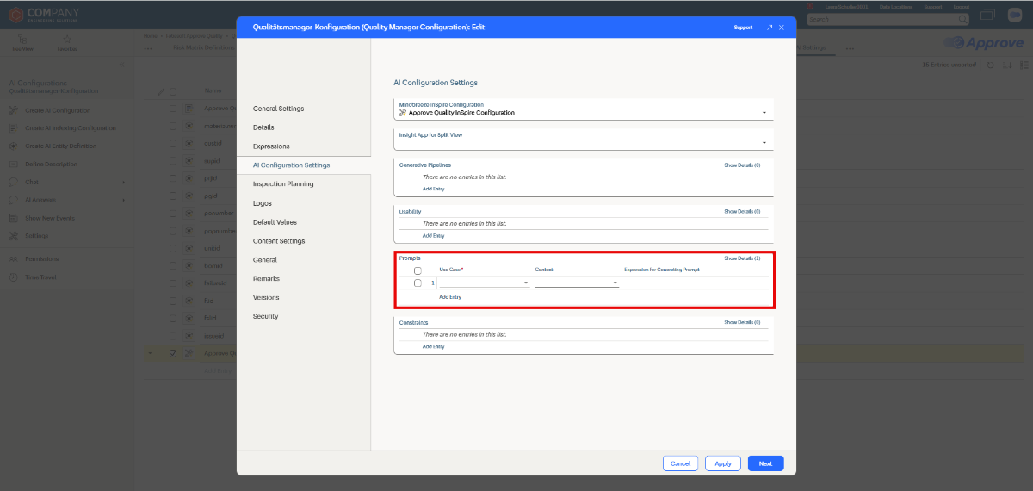1033x491 pixels.
Task: Click the Permissions icon in sidebar
Action: pyautogui.click(x=14, y=258)
